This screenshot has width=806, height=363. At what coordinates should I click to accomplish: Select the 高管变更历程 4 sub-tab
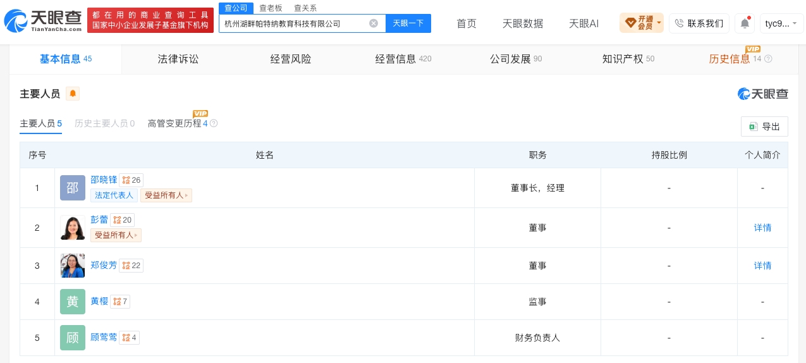pyautogui.click(x=178, y=123)
